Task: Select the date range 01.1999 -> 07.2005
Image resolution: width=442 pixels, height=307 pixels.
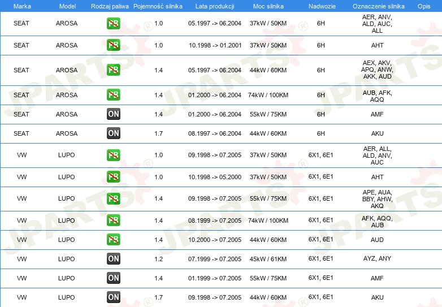Action: tap(215, 278)
